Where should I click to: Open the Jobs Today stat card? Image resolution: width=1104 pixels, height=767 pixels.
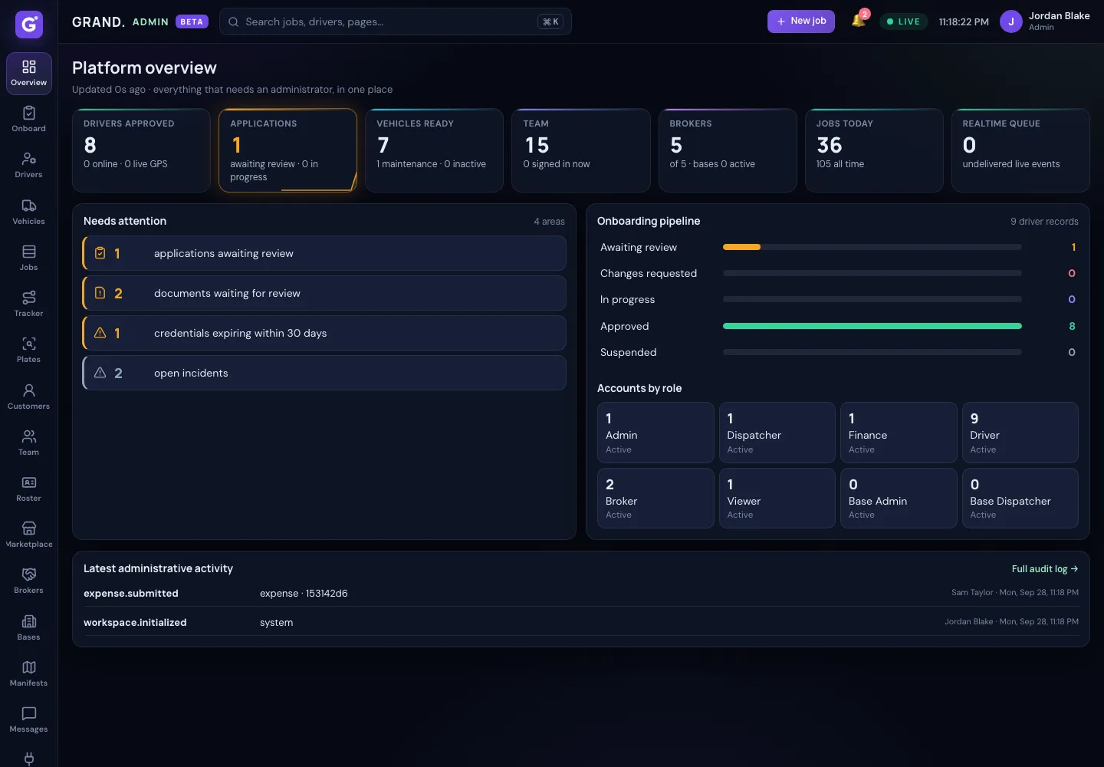(x=874, y=150)
